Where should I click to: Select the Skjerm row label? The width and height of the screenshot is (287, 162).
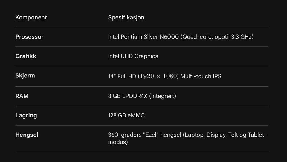[25, 76]
